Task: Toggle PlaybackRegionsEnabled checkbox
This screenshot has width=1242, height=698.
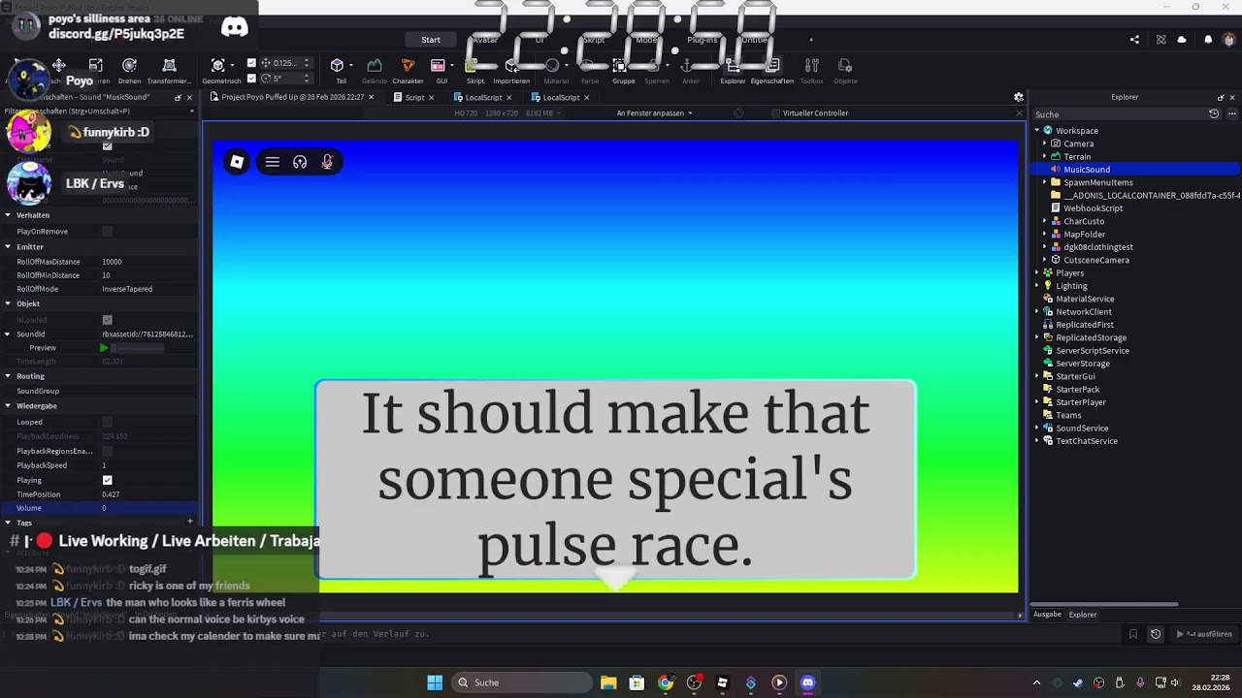Action: click(107, 451)
